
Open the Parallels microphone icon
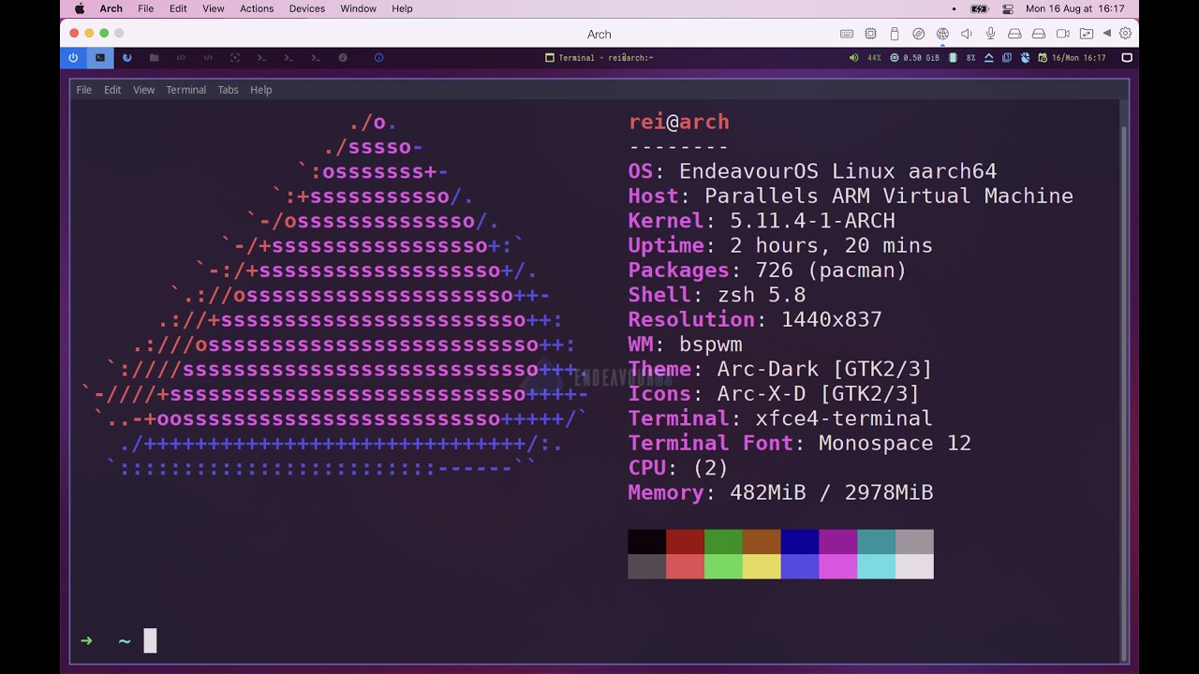pyautogui.click(x=990, y=34)
